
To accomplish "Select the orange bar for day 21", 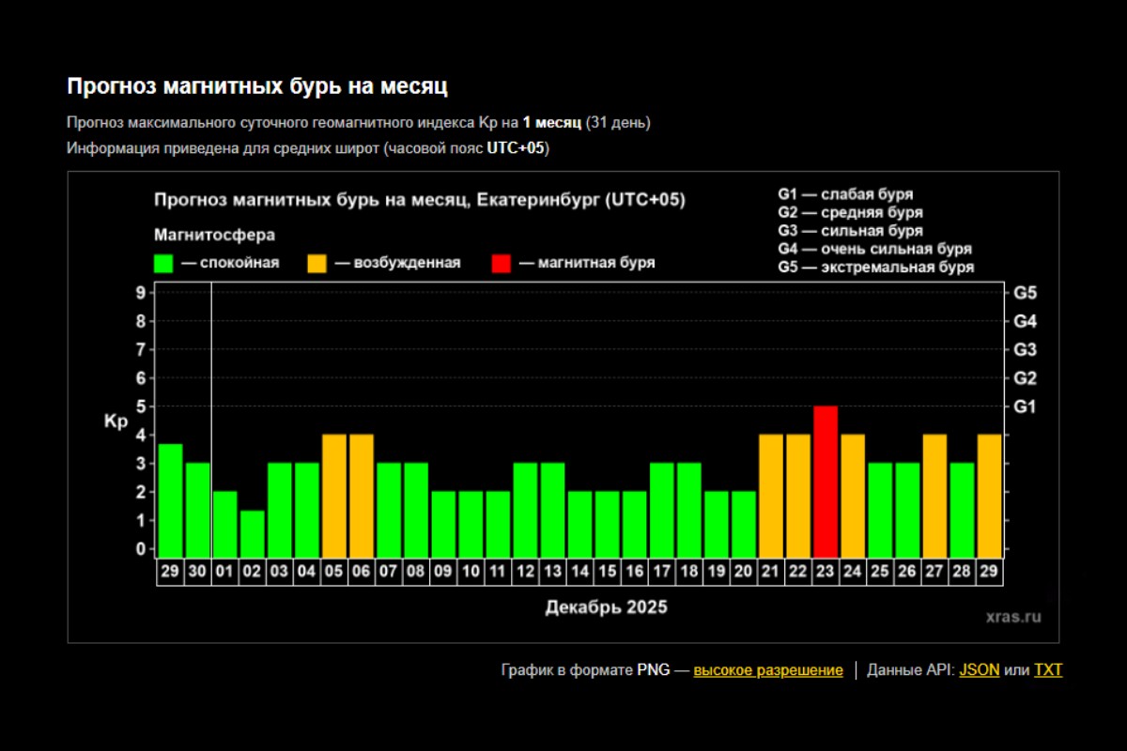I will click(771, 496).
